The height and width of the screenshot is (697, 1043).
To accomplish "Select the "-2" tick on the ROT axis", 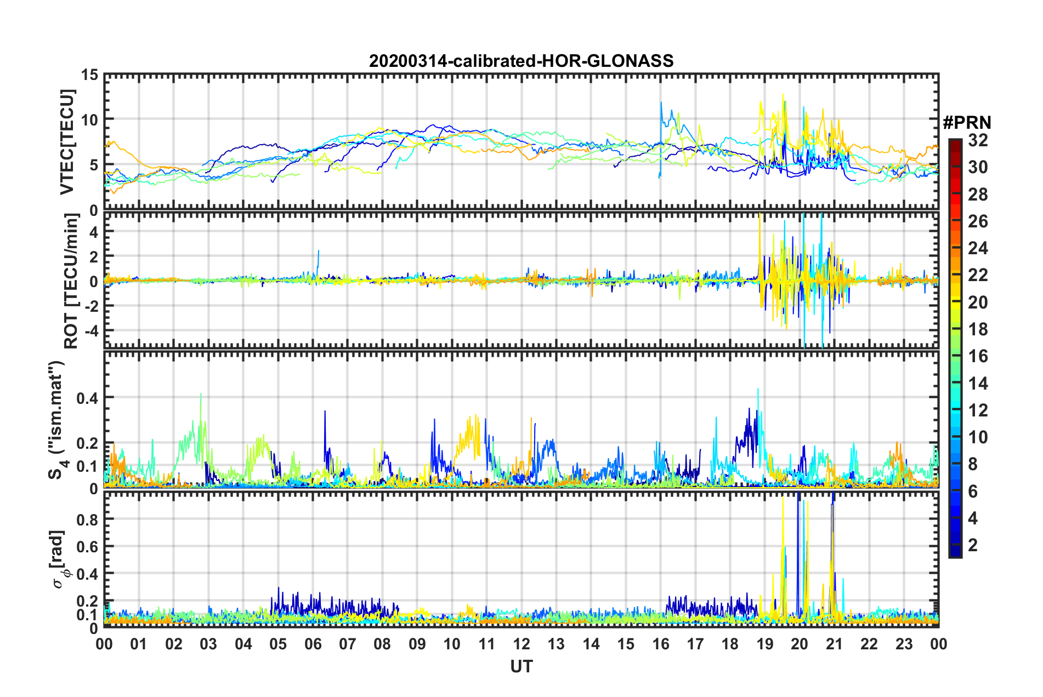I will (x=91, y=306).
